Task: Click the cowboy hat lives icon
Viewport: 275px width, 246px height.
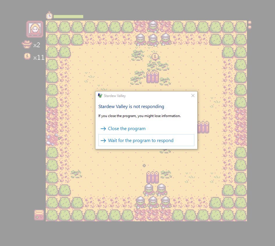Action: click(27, 44)
